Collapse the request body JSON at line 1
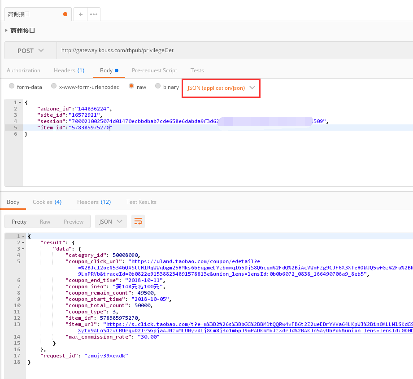This screenshot has width=413, height=379. [20, 102]
